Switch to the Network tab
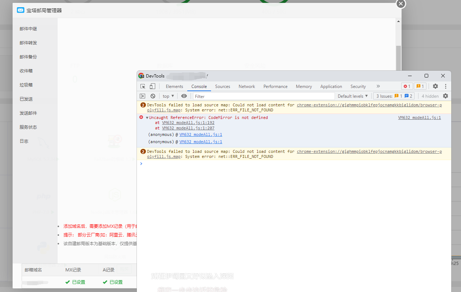 tap(247, 87)
